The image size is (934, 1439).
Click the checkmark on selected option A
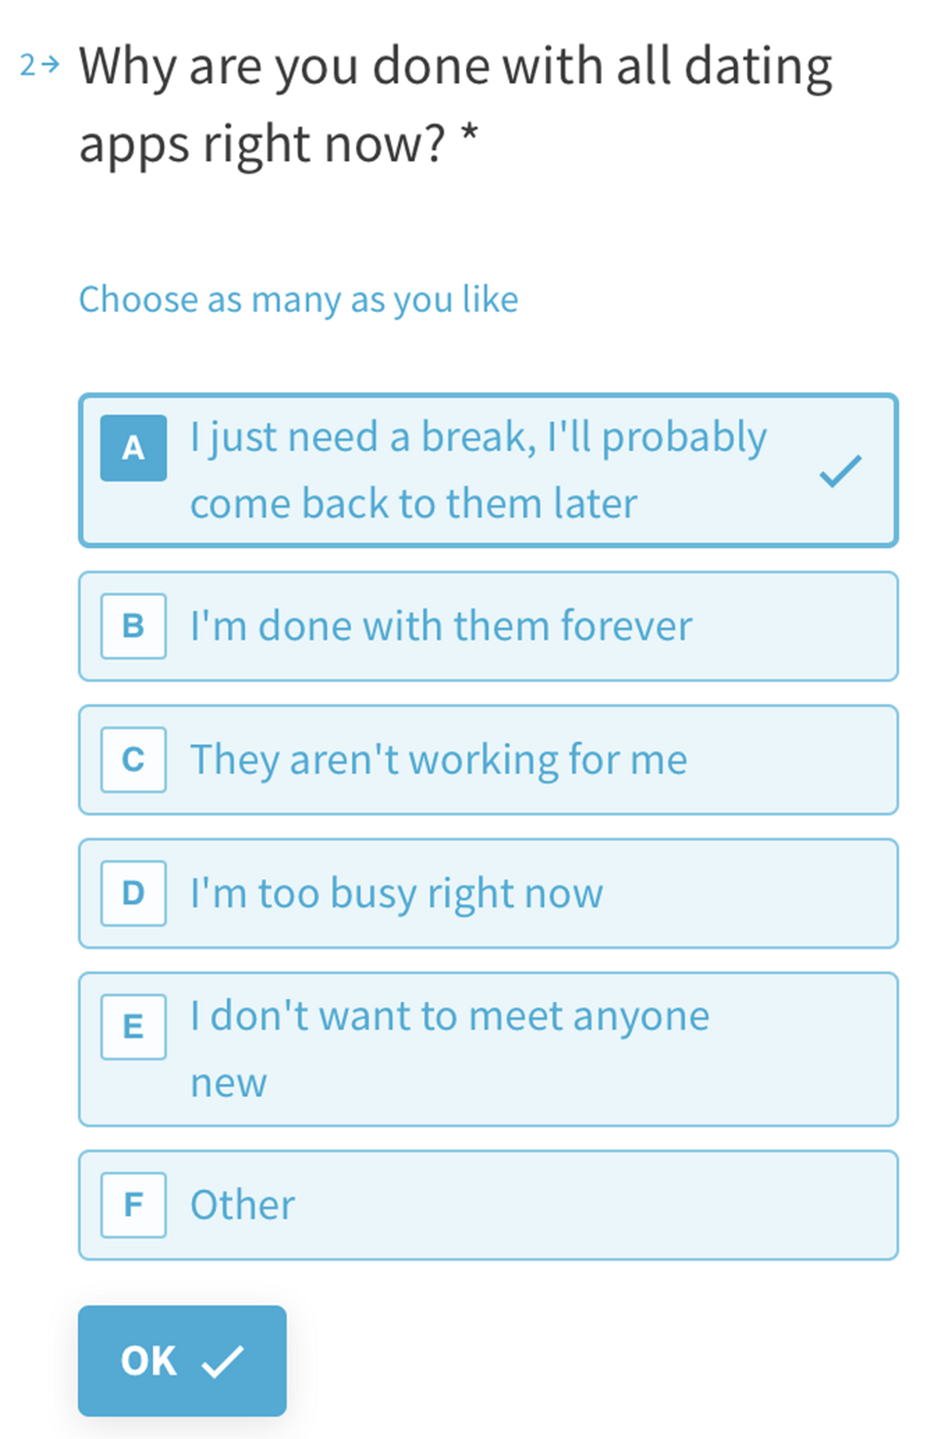(840, 471)
